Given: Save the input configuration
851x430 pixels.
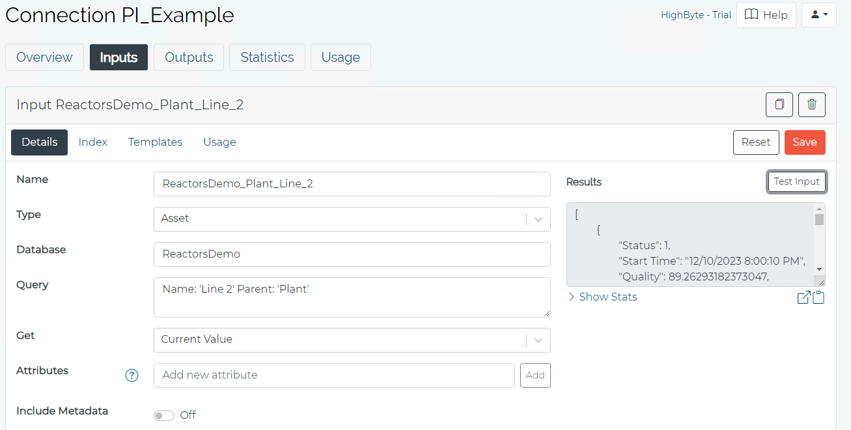Looking at the screenshot, I should (x=805, y=142).
